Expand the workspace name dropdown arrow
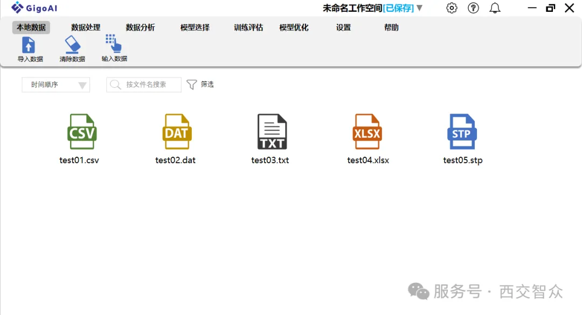 [420, 8]
